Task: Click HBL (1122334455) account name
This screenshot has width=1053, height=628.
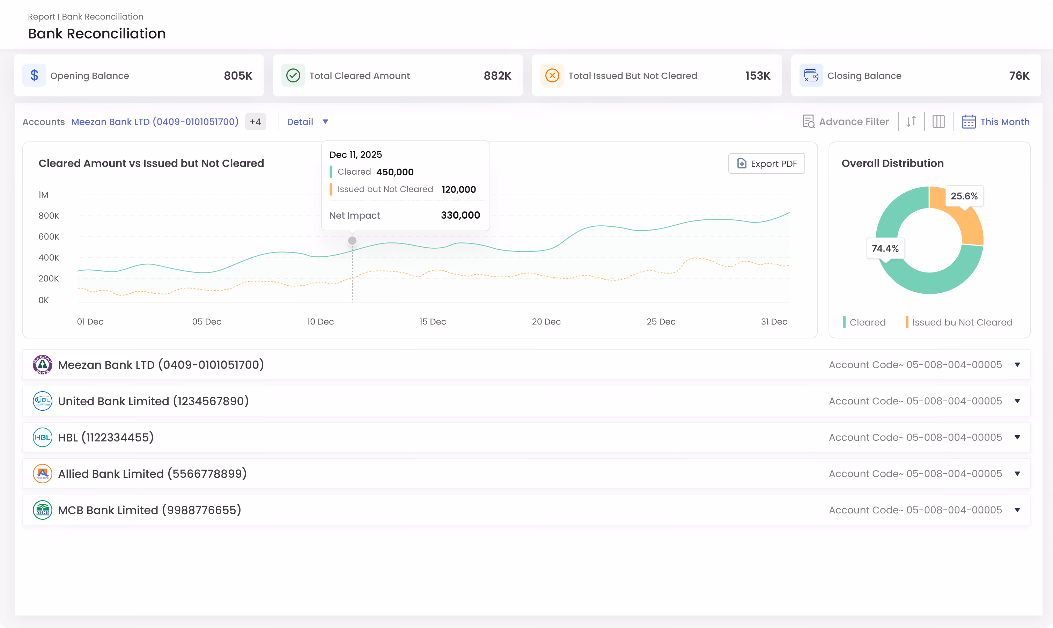Action: [x=106, y=437]
